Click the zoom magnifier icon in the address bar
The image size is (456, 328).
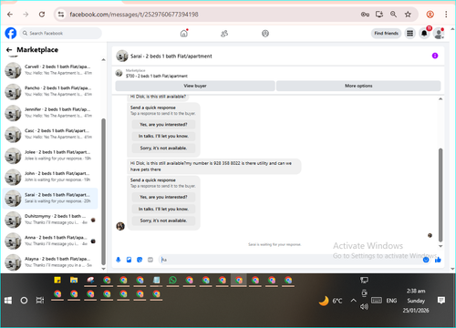tap(393, 15)
